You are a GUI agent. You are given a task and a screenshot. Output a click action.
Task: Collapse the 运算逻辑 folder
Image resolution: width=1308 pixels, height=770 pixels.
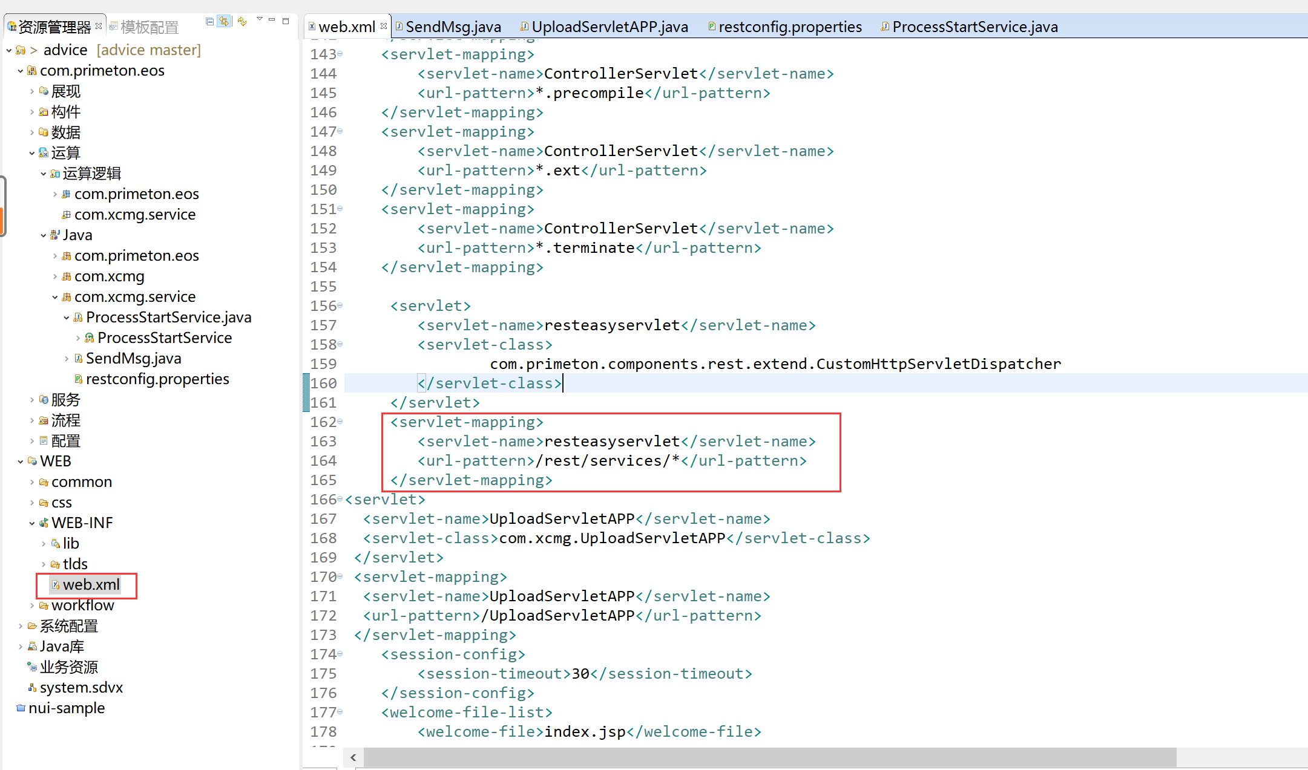pyautogui.click(x=44, y=174)
